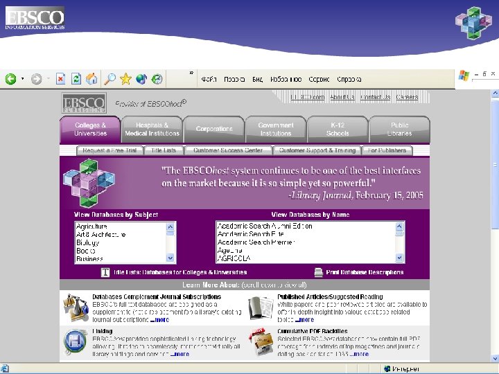This screenshot has width=499, height=374.
Task: Open the Правка menu
Action: [234, 79]
